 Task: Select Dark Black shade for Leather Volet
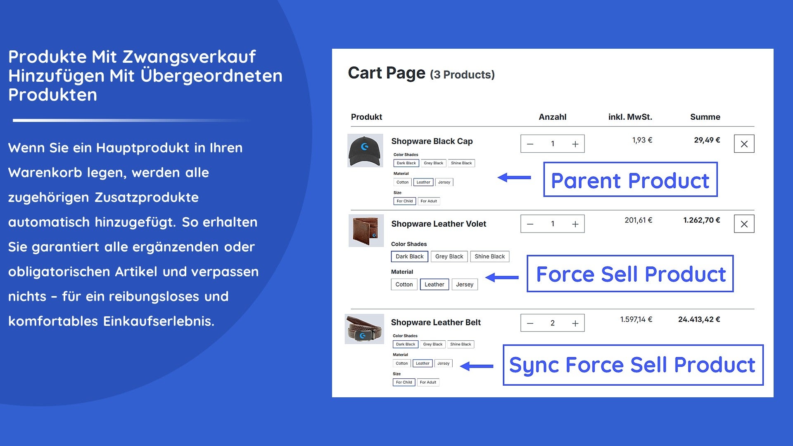[x=409, y=256]
